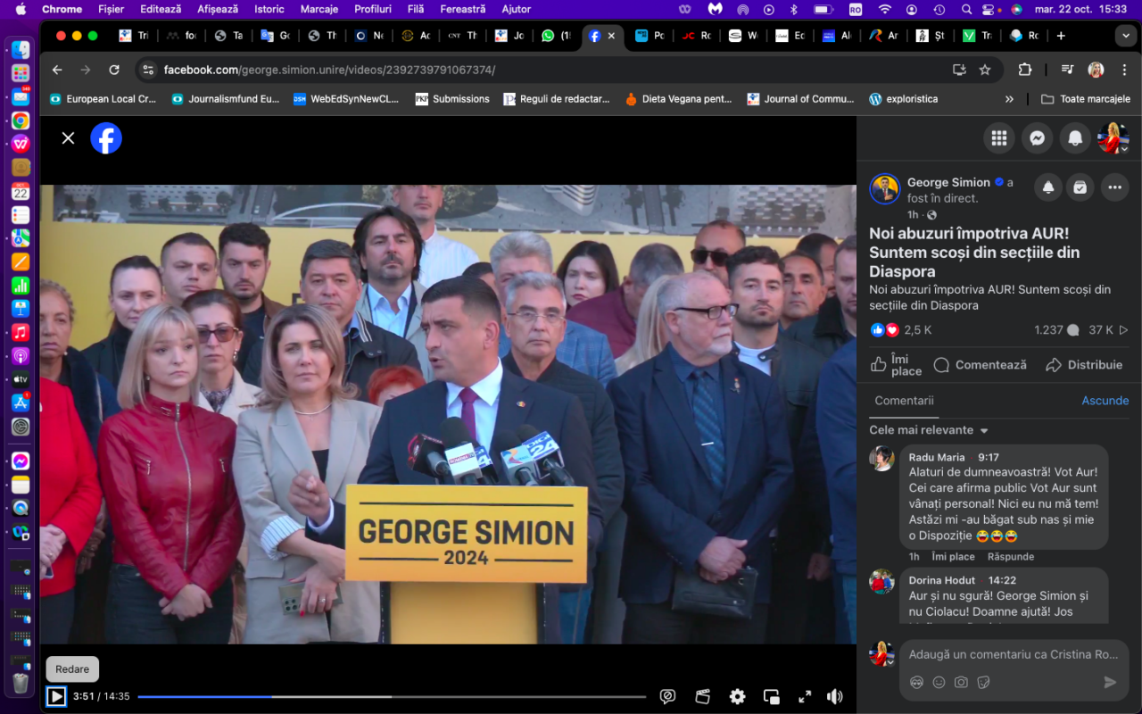Attach a photo to comment via camera icon

coord(961,682)
